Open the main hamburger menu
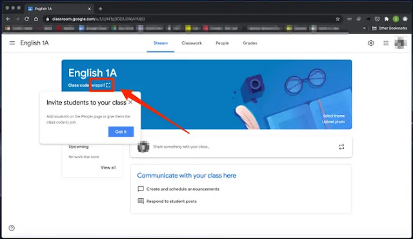The image size is (413, 239). [x=12, y=43]
